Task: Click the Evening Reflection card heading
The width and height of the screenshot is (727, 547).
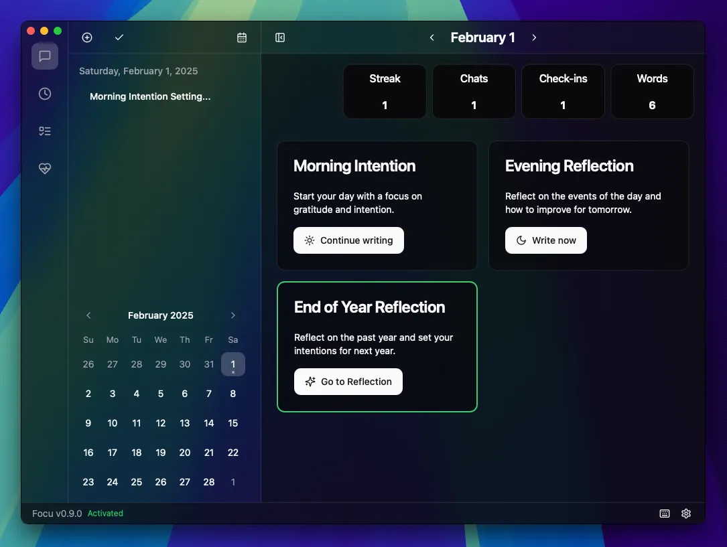Action: click(570, 166)
